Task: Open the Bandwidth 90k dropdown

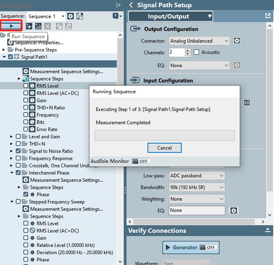Action: 197,187
